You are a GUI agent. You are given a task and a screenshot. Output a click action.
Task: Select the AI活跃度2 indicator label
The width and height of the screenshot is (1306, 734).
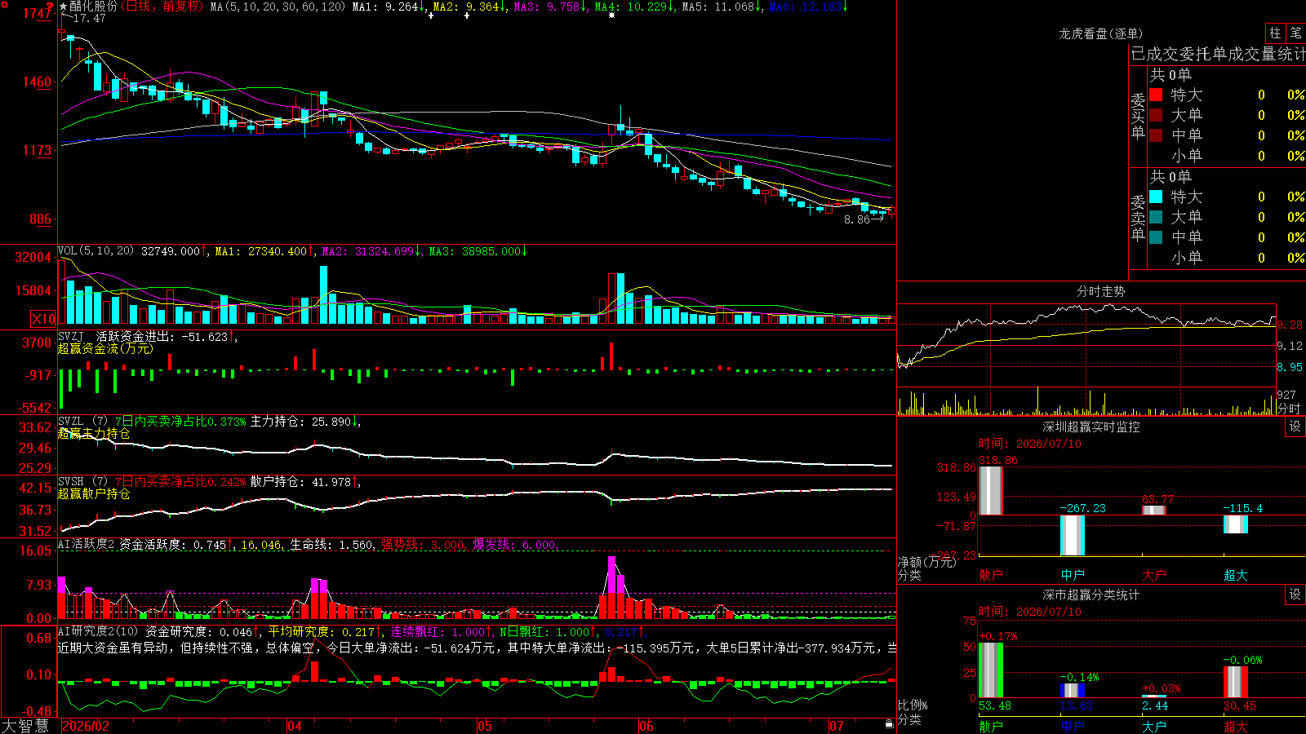pos(87,544)
